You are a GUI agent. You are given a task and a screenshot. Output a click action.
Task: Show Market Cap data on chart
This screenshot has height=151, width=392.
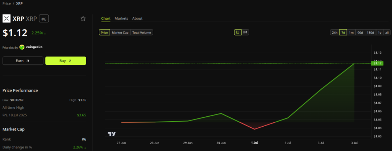pyautogui.click(x=120, y=32)
